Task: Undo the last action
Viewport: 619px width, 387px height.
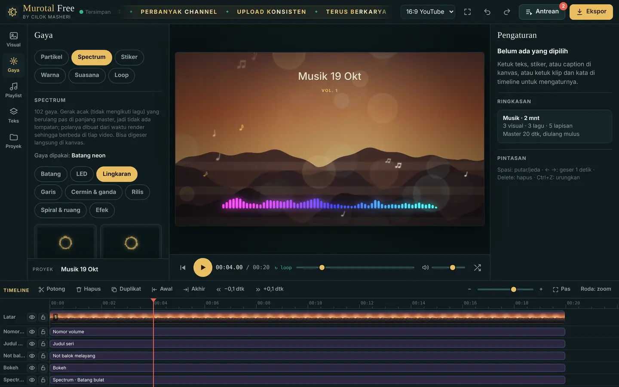Action: click(x=487, y=12)
